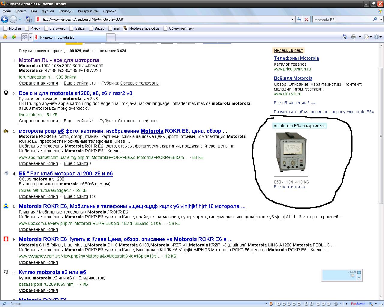The height and width of the screenshot is (307, 384).
Task: Expand the print options dropdown arrow
Action: click(x=360, y=37)
